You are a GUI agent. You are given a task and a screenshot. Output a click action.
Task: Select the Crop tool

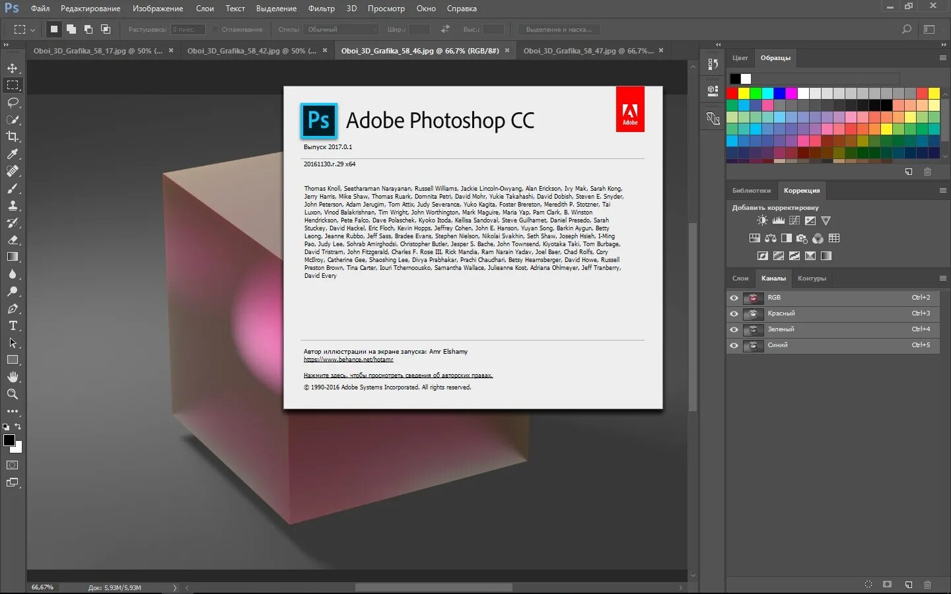click(13, 137)
